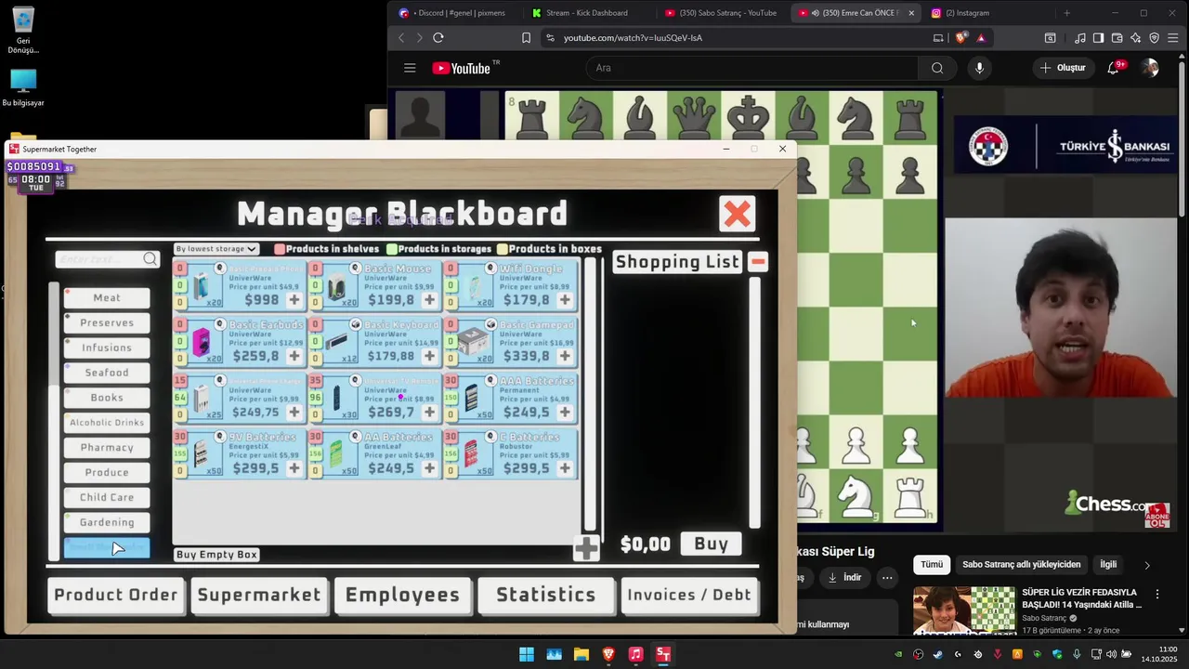Open product info icon on Basic Mouse
The width and height of the screenshot is (1189, 669).
point(355,269)
